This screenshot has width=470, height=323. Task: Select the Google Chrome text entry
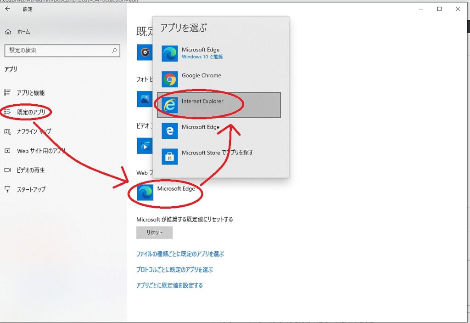(x=201, y=76)
